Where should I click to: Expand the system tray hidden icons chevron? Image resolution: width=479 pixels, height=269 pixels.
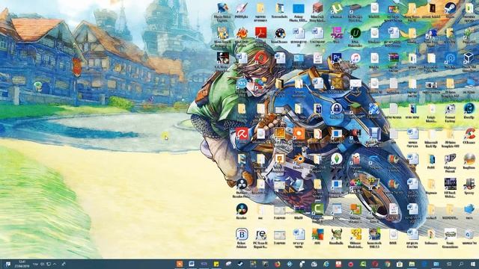(55, 264)
